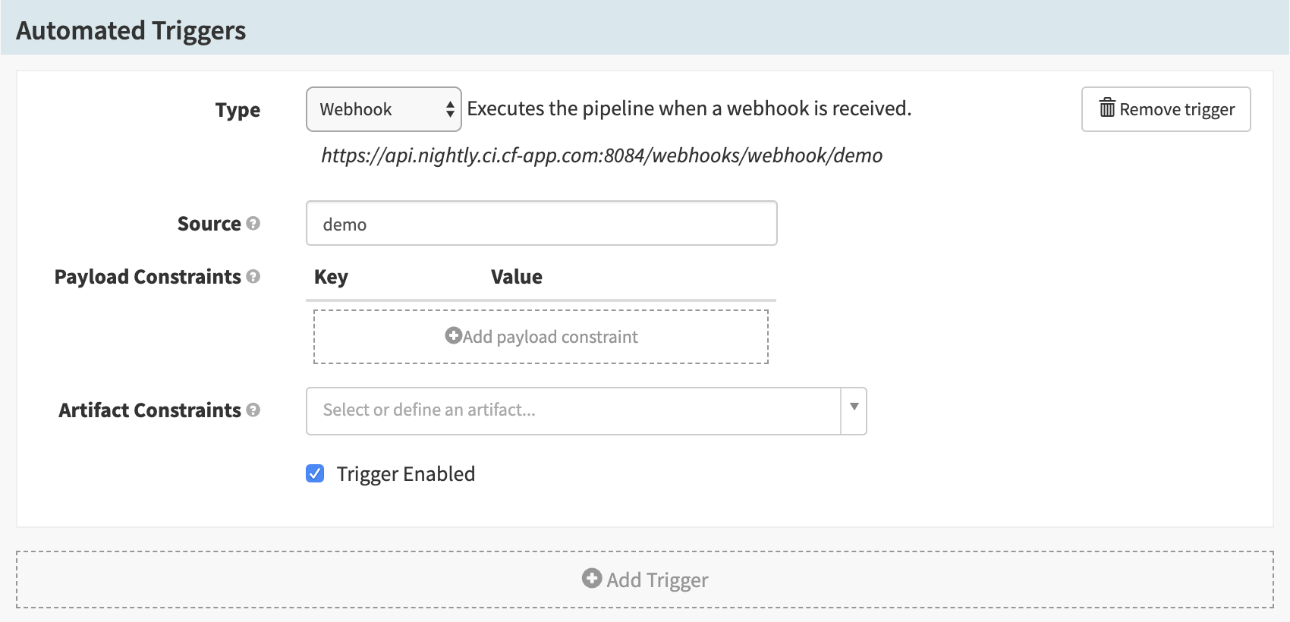This screenshot has width=1290, height=622.
Task: Disable the Trigger Enabled checkbox
Action: (315, 474)
